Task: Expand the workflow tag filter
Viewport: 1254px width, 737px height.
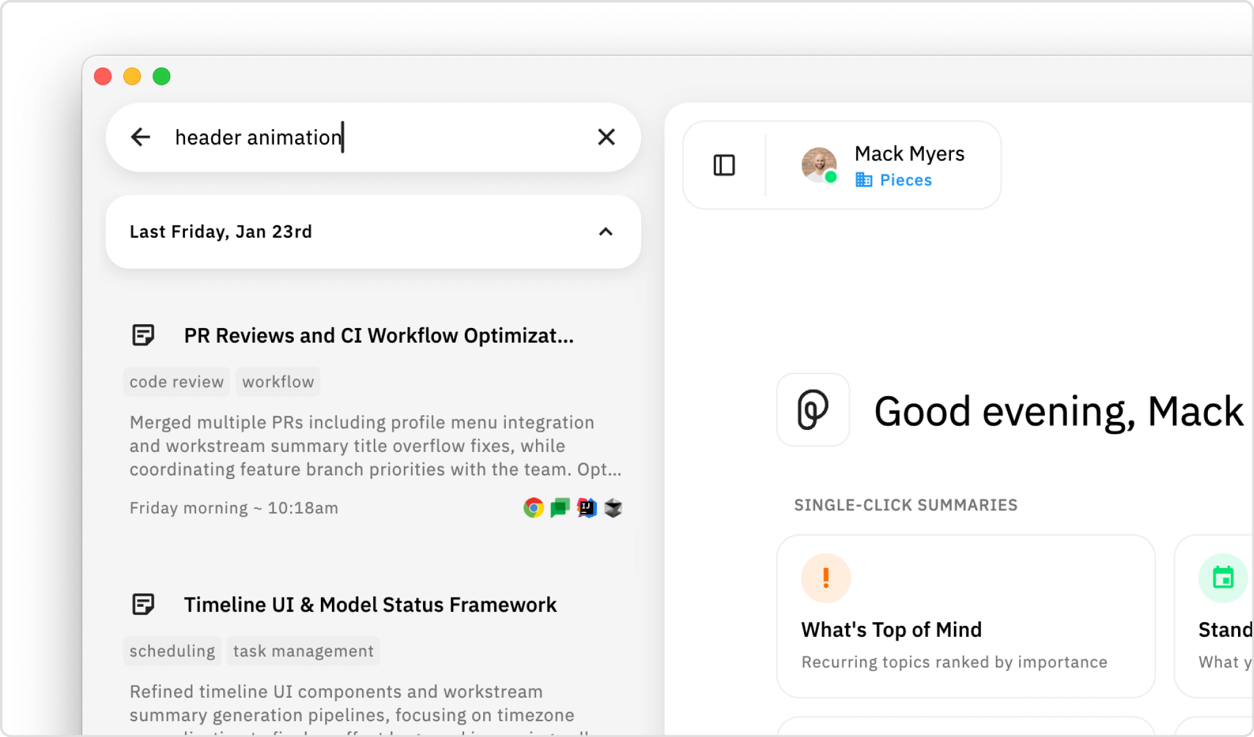Action: point(278,381)
